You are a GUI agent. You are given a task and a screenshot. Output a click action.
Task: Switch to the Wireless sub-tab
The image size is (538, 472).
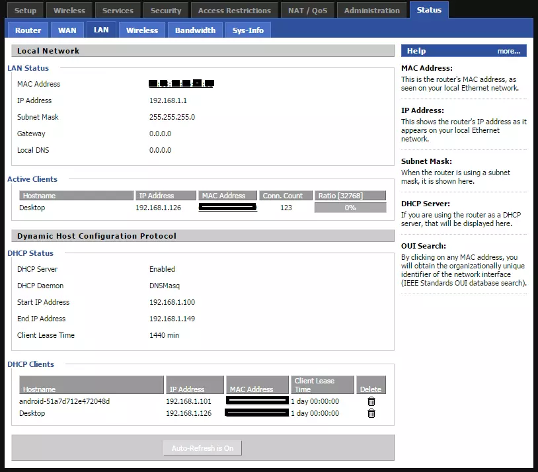click(x=141, y=29)
